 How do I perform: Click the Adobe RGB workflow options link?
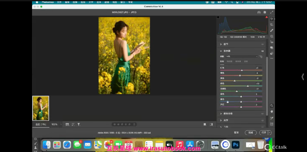[x=124, y=133]
